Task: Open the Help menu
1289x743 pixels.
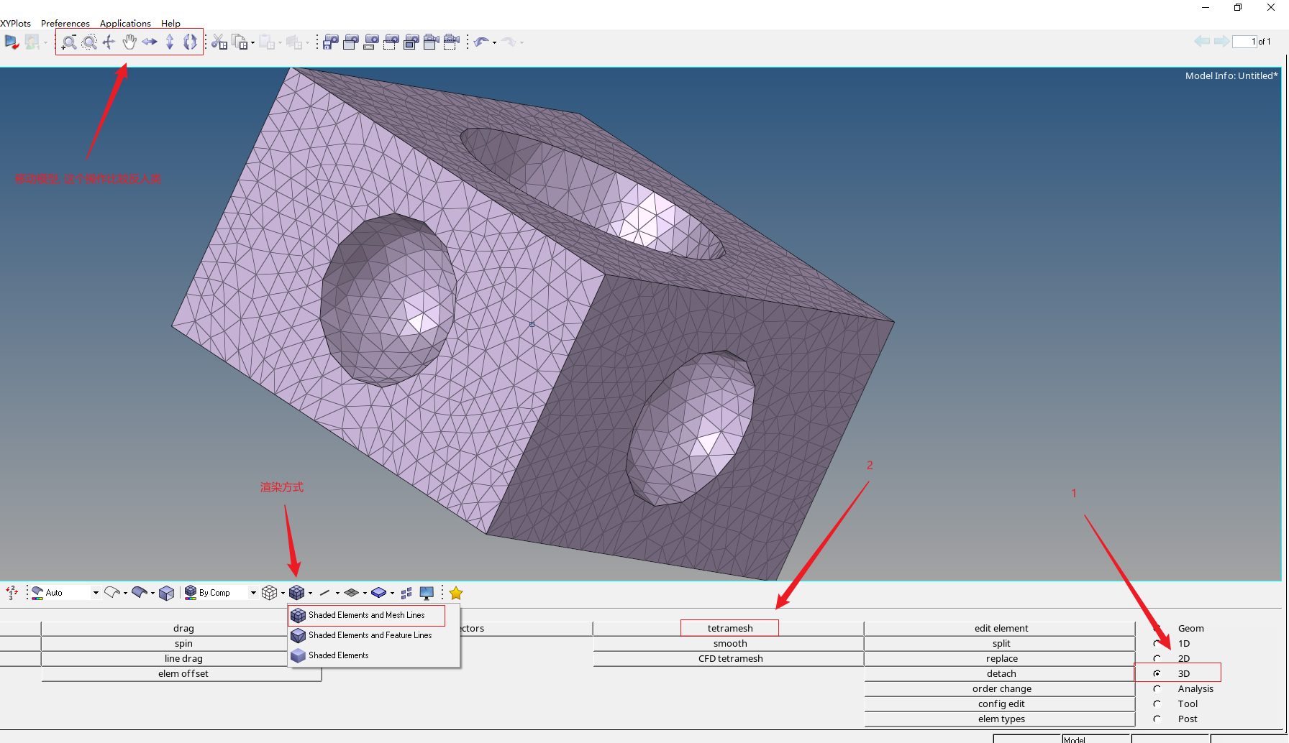Action: pos(170,23)
